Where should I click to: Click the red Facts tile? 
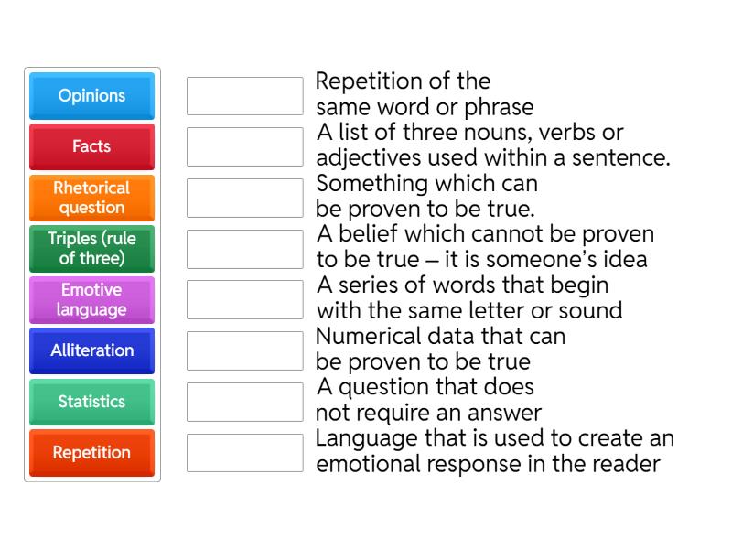coord(91,146)
